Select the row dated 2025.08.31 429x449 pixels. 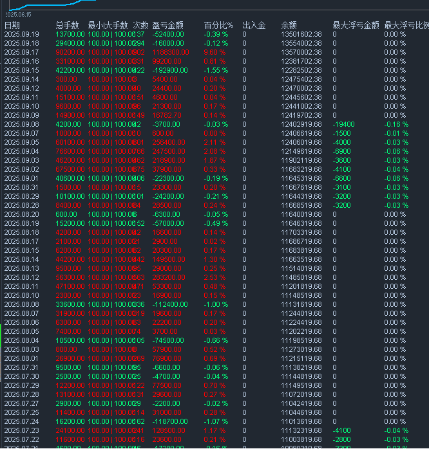point(21,187)
